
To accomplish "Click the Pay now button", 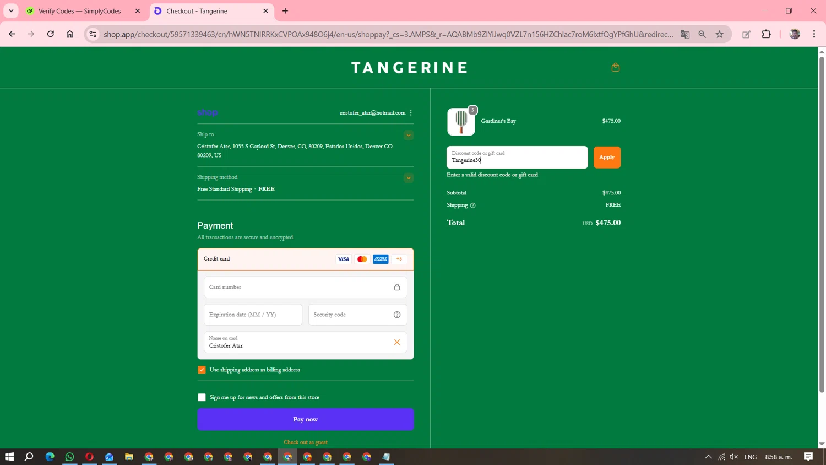I will (306, 420).
